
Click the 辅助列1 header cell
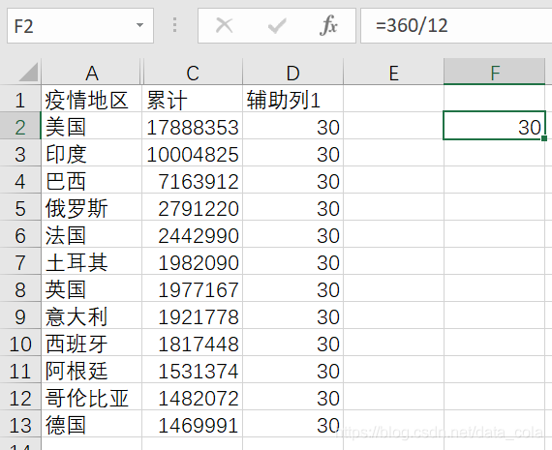pos(292,100)
